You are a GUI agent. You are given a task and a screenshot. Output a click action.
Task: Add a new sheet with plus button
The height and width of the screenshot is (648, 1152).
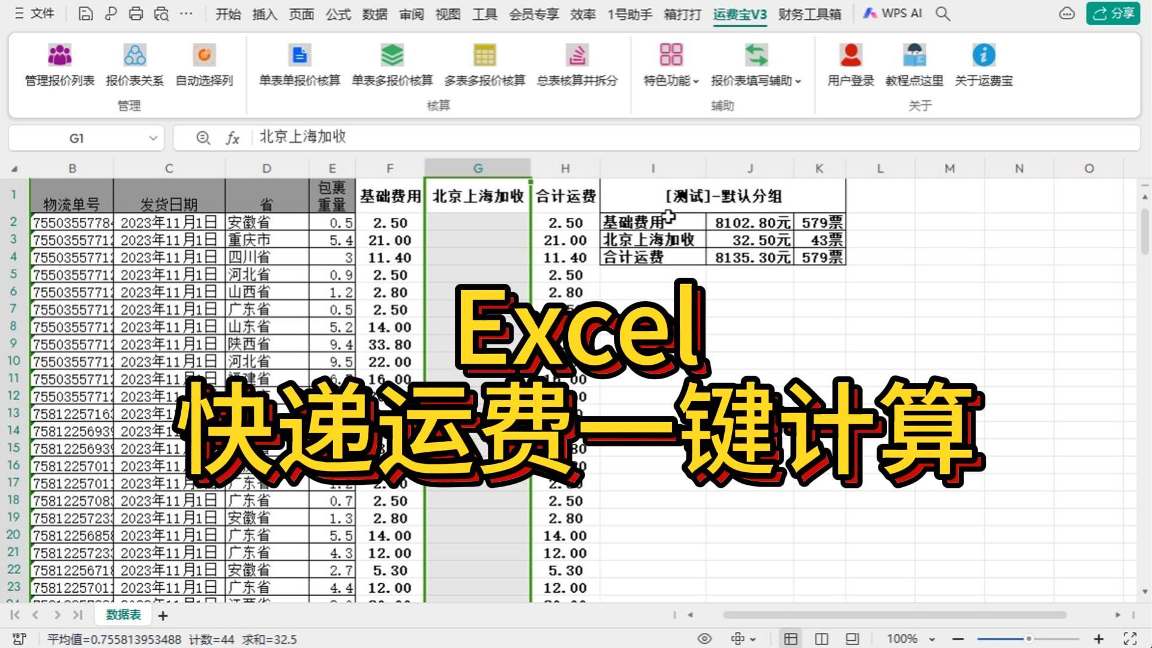tap(163, 616)
